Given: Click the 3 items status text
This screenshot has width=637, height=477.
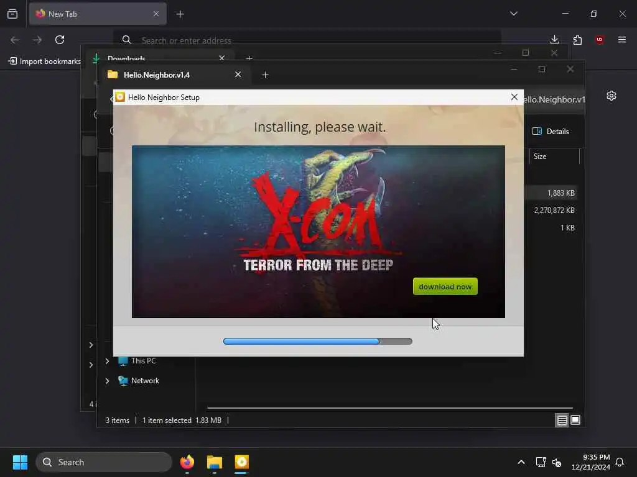Looking at the screenshot, I should click(x=117, y=420).
